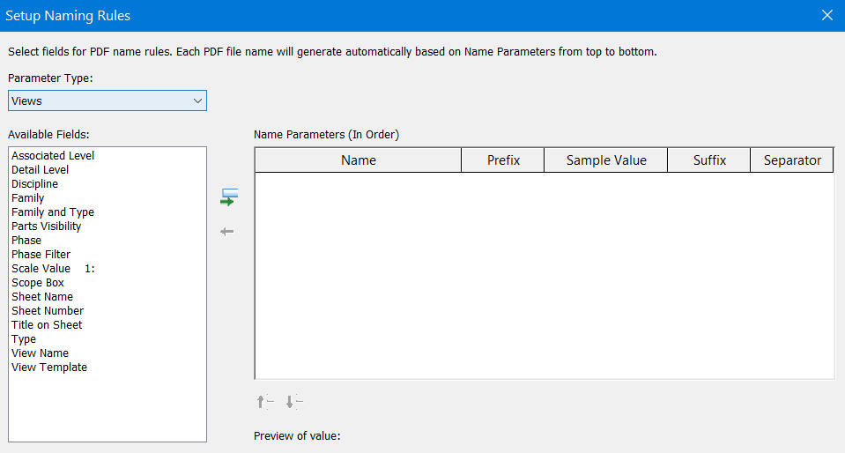This screenshot has height=453, width=845.
Task: Click the Separator column header
Action: pyautogui.click(x=792, y=160)
